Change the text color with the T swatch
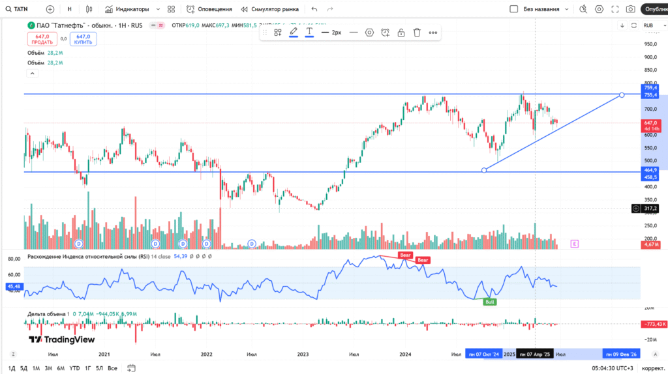 click(309, 33)
